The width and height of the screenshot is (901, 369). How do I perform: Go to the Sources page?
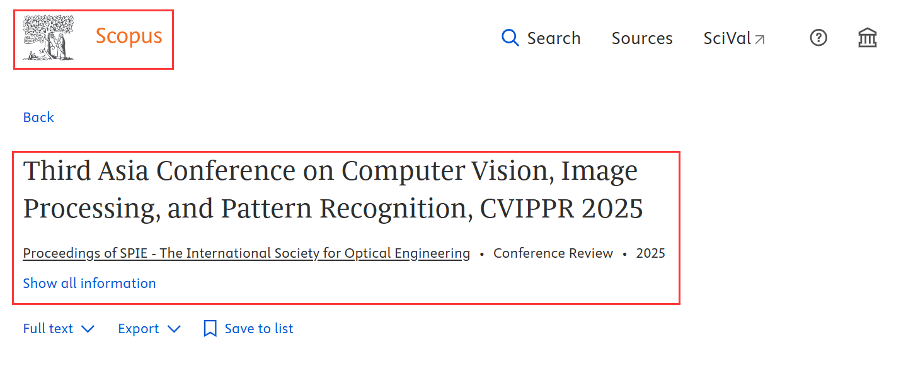tap(642, 38)
